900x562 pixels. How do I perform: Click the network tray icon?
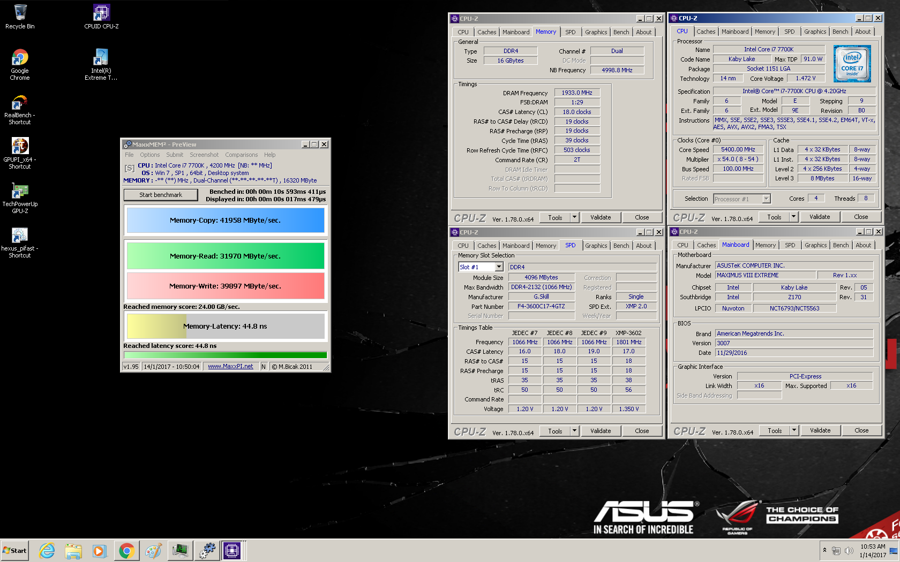(x=836, y=551)
